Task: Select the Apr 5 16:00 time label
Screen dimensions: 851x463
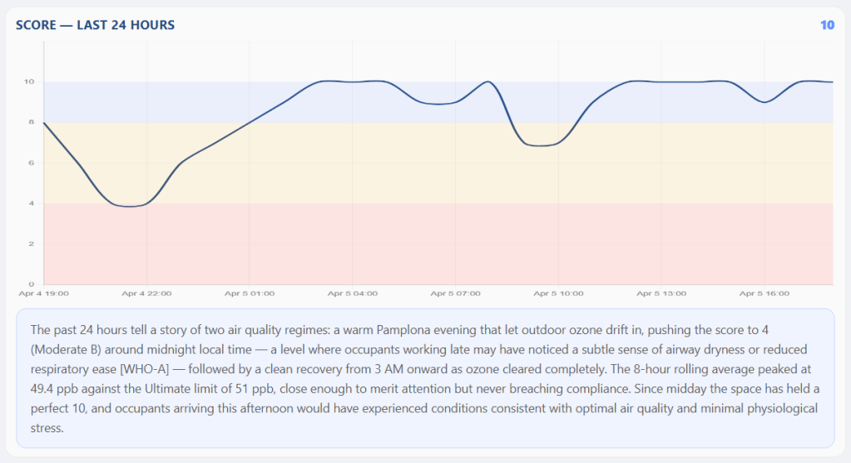Action: click(x=764, y=293)
